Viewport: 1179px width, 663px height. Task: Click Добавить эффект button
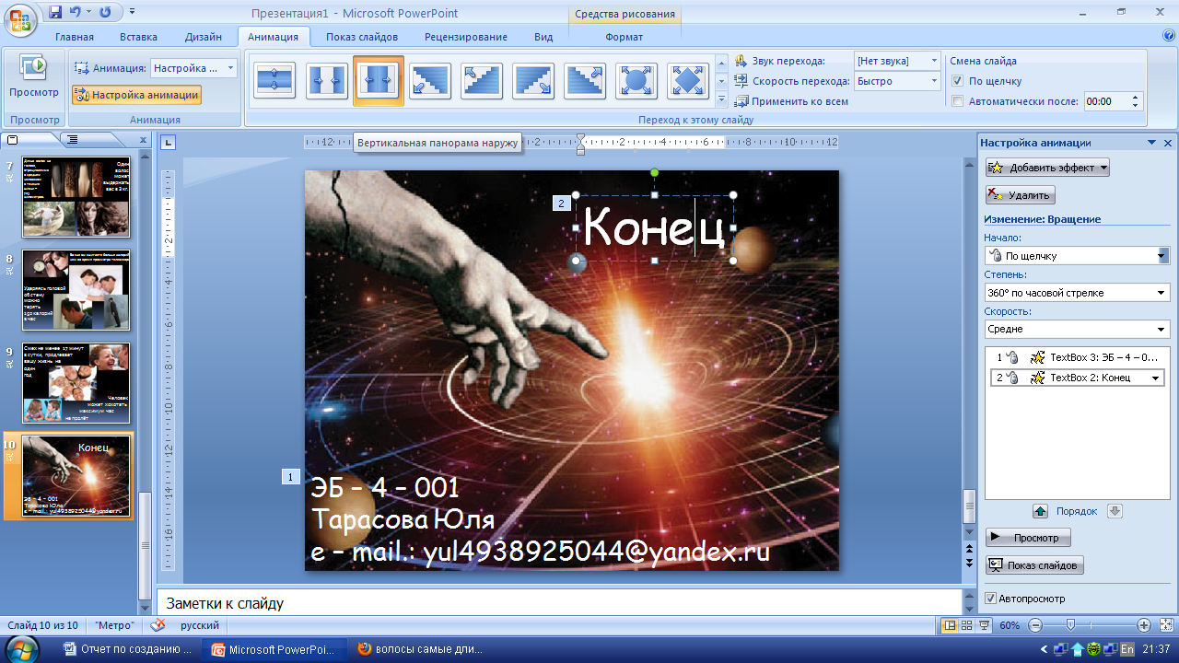coord(1047,168)
